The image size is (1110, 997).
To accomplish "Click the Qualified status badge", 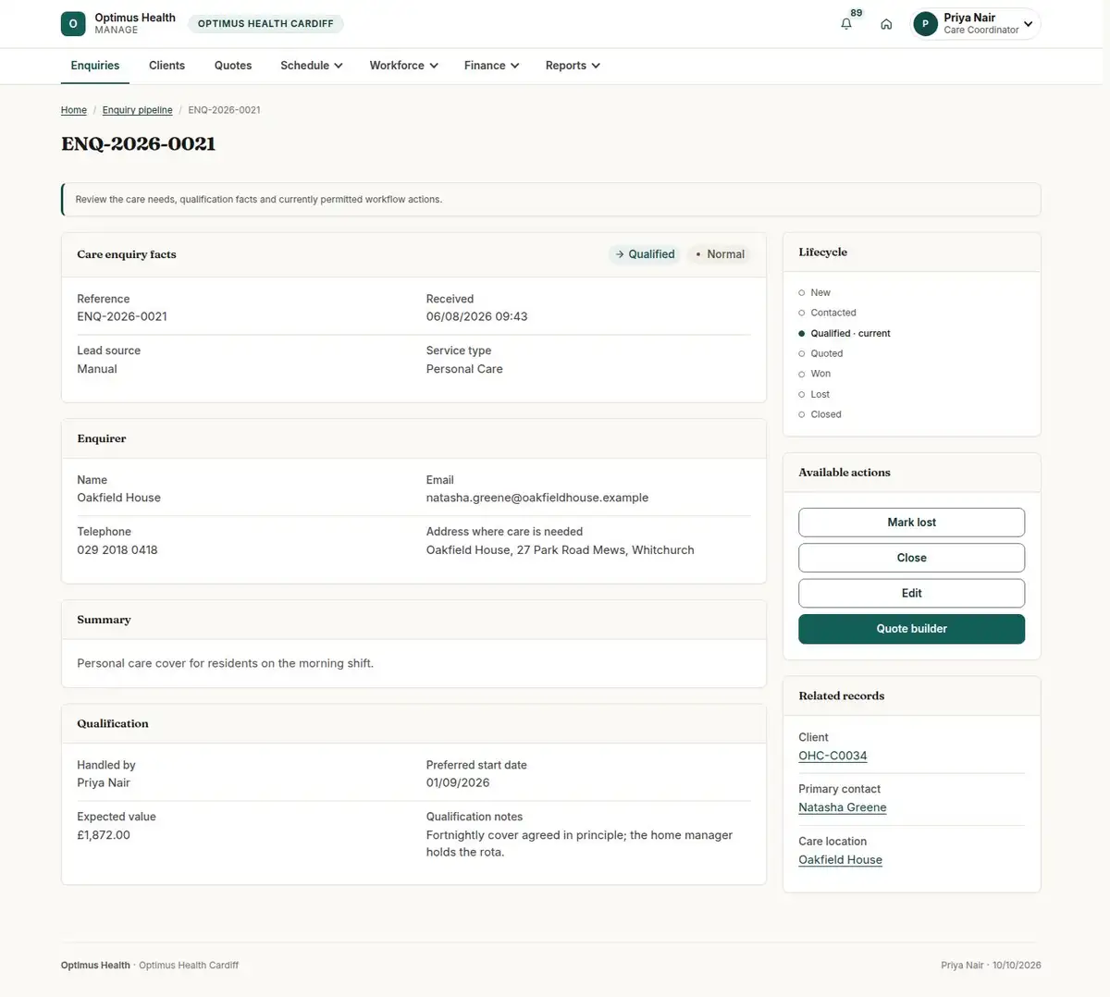I will [x=645, y=254].
